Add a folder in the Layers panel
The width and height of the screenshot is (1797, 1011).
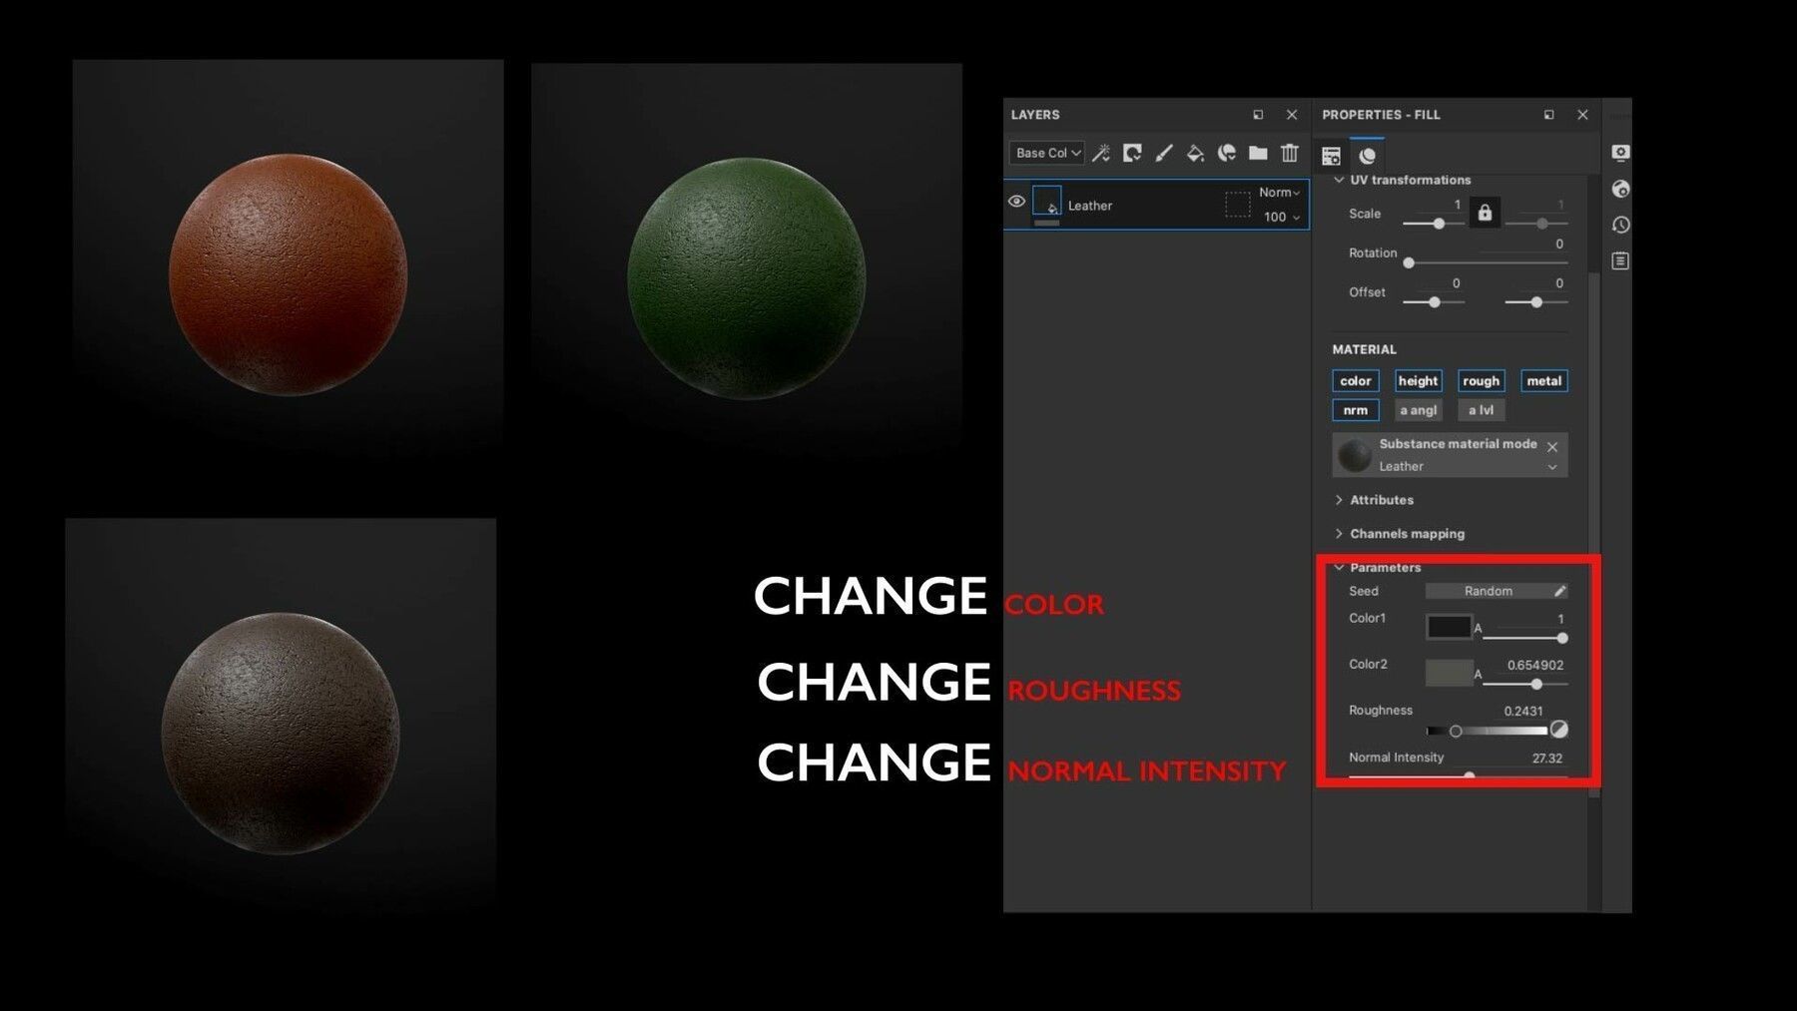1258,153
